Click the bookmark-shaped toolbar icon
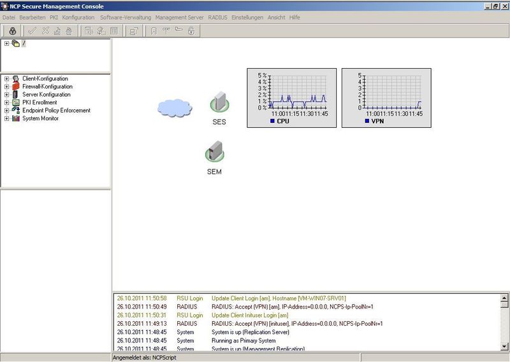This screenshot has width=510, height=362. click(x=154, y=31)
